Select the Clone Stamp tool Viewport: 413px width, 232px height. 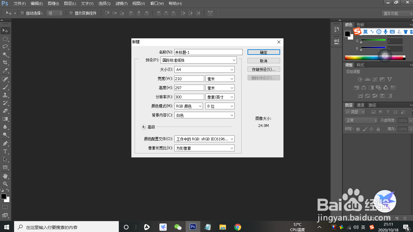coord(5,95)
